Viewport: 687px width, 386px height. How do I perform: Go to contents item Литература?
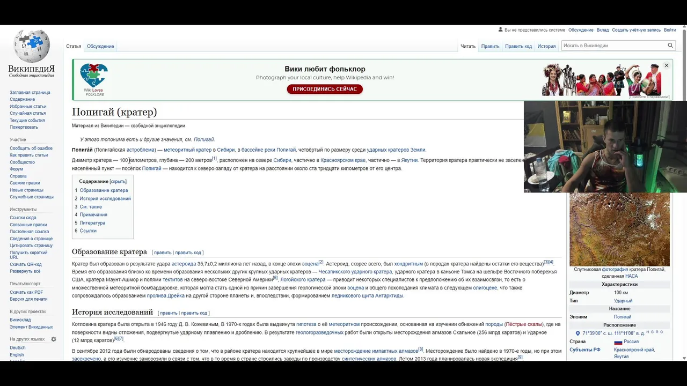[x=92, y=222]
